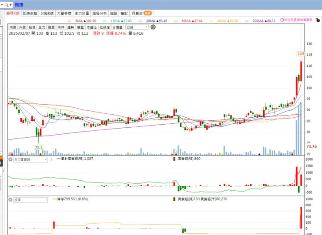Image resolution: width=322 pixels, height=235 pixels.
Task: Click the 73.76 price axis value
Action: [311, 146]
